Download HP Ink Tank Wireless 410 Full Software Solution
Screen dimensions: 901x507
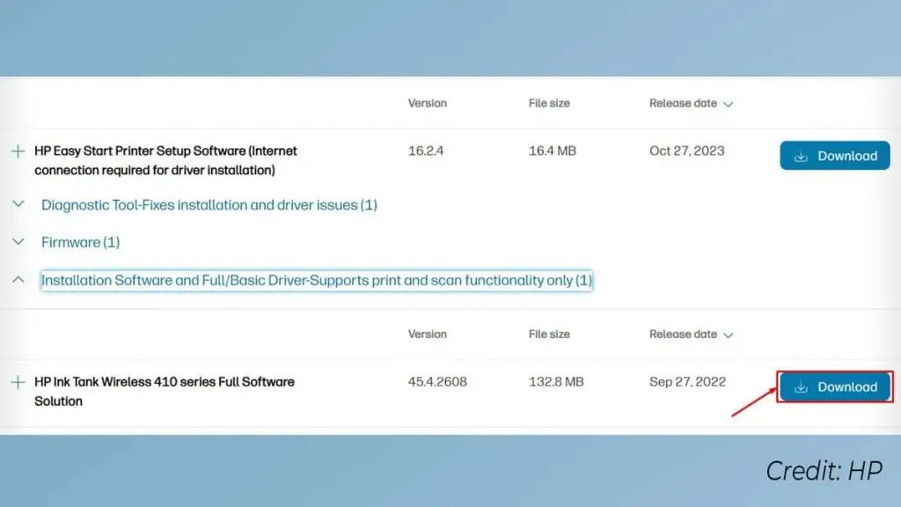pyautogui.click(x=834, y=386)
